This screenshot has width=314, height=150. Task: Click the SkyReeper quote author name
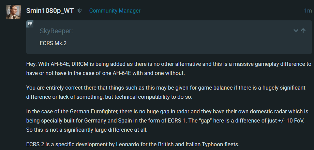coord(56,32)
